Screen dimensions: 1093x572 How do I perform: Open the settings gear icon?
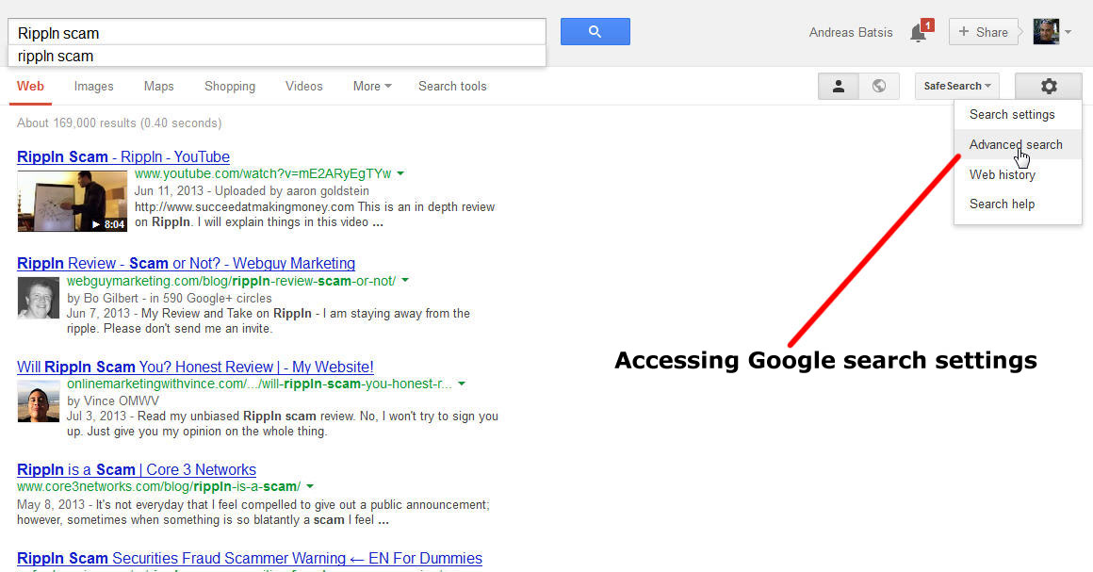[1049, 86]
